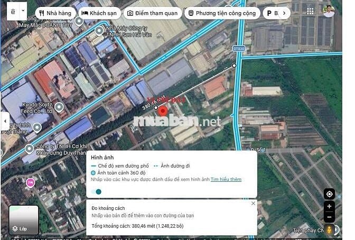Viewport: 355px width, 240px height.
Task: Select the measurement end point near DT830
Action: pyautogui.click(x=234, y=66)
